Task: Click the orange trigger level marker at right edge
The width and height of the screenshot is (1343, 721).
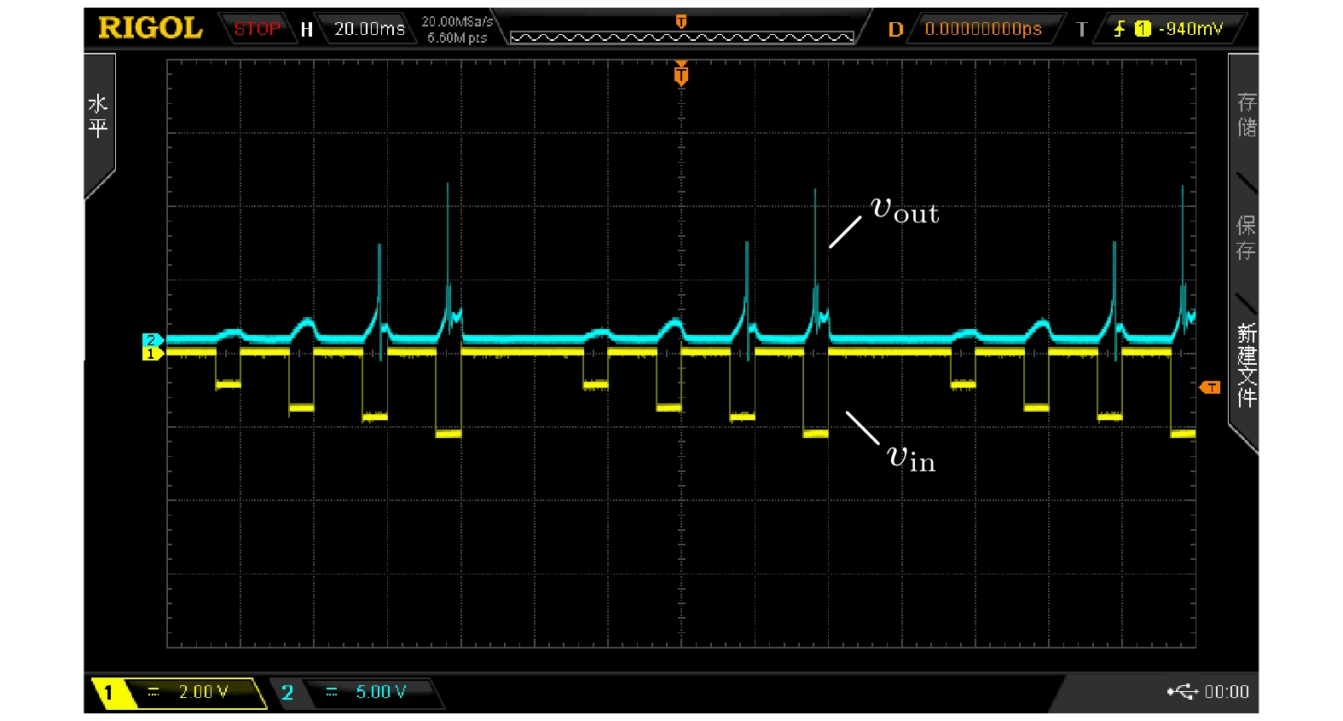Action: click(1210, 388)
